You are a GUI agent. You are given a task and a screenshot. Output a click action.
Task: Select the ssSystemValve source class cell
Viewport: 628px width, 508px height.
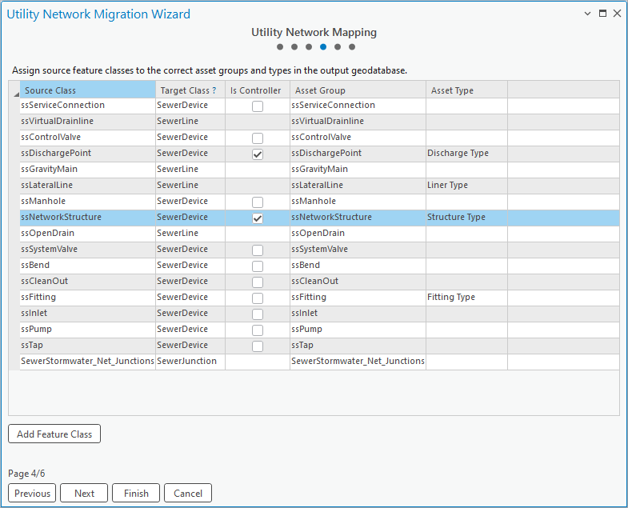pos(88,250)
